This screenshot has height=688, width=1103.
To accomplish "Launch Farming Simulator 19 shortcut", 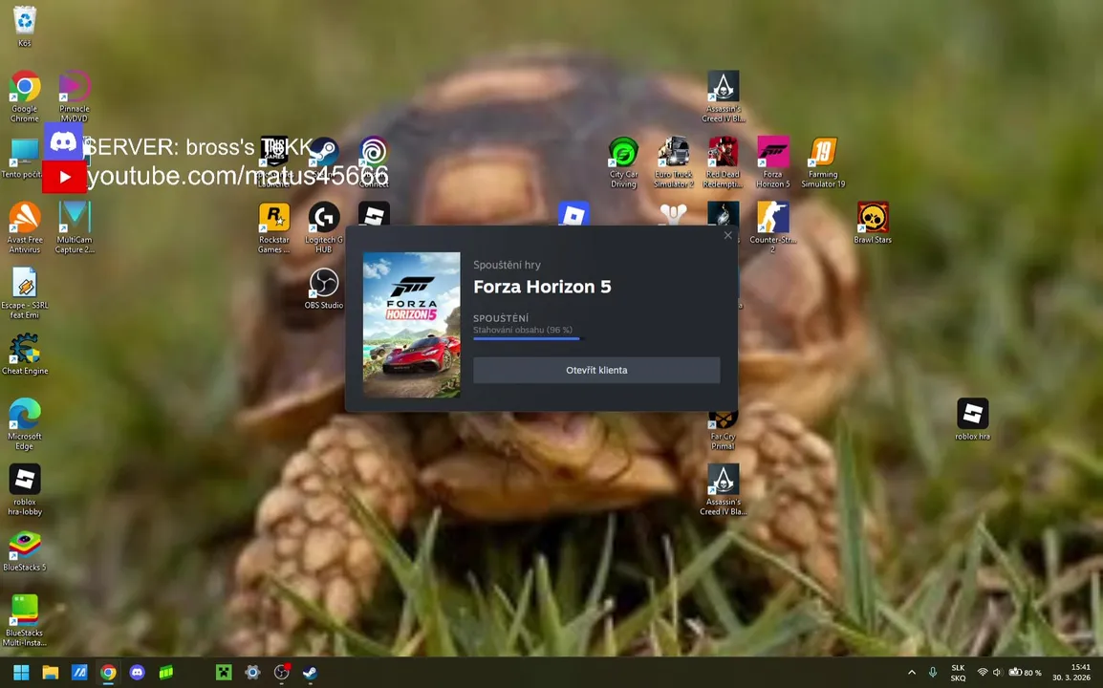I will (823, 162).
